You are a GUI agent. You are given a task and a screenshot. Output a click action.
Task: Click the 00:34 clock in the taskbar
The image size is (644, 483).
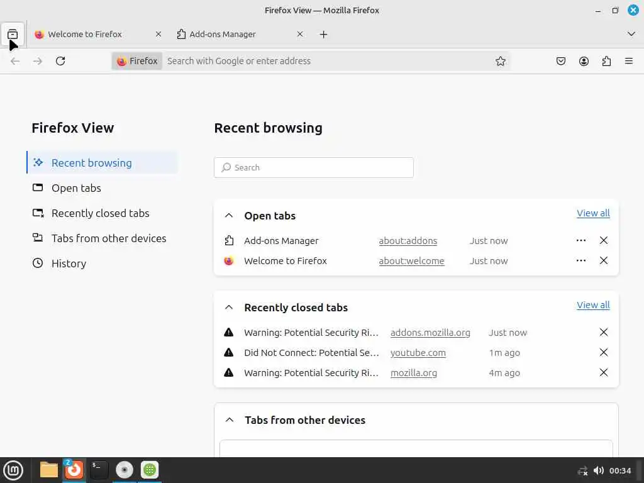click(x=619, y=470)
